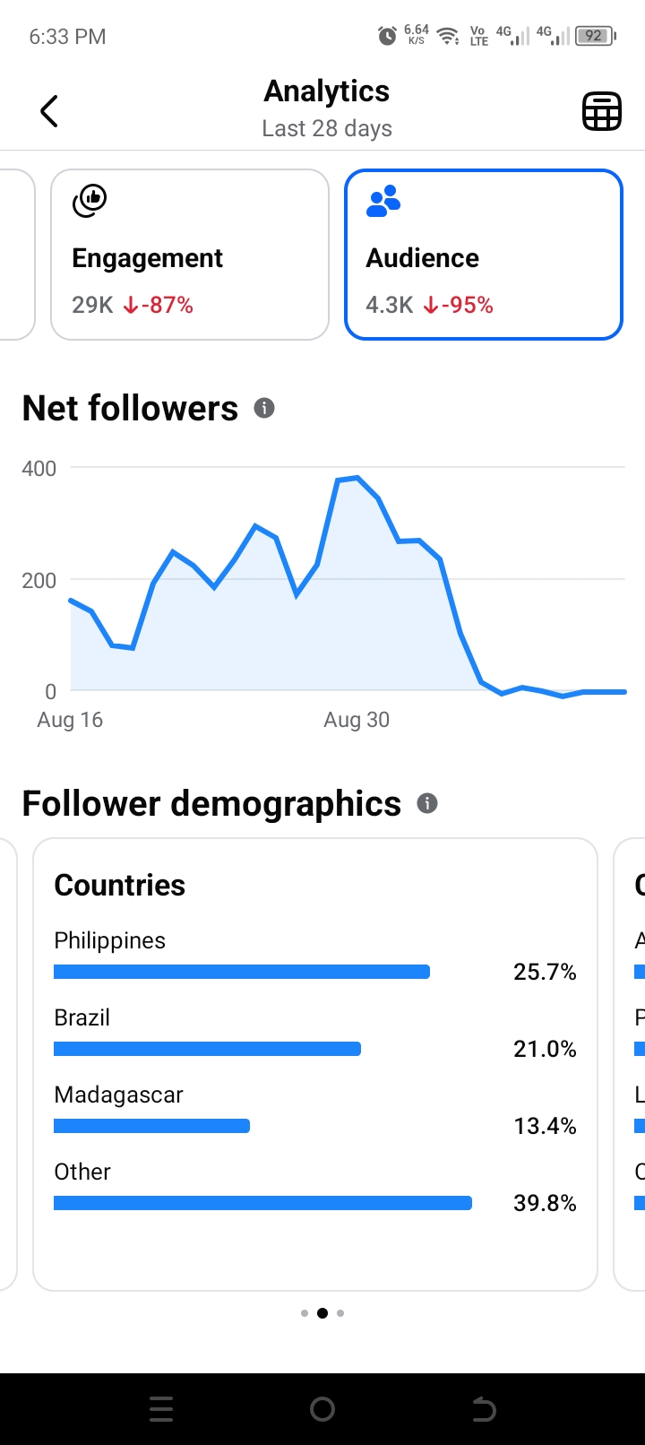Open the Net followers info icon
Screen dimensions: 645x1445
click(x=264, y=408)
